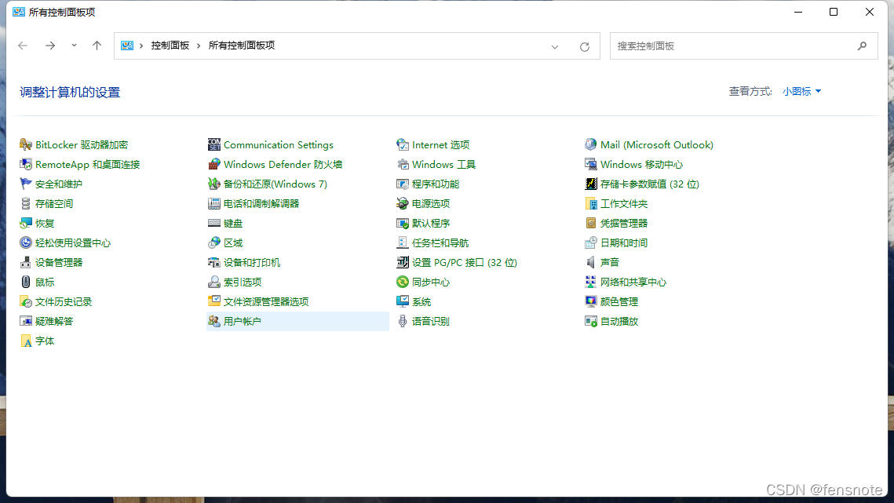Open 设置 PG/PC 接口 (32 位) icon
Image resolution: width=894 pixels, height=503 pixels.
(x=403, y=262)
